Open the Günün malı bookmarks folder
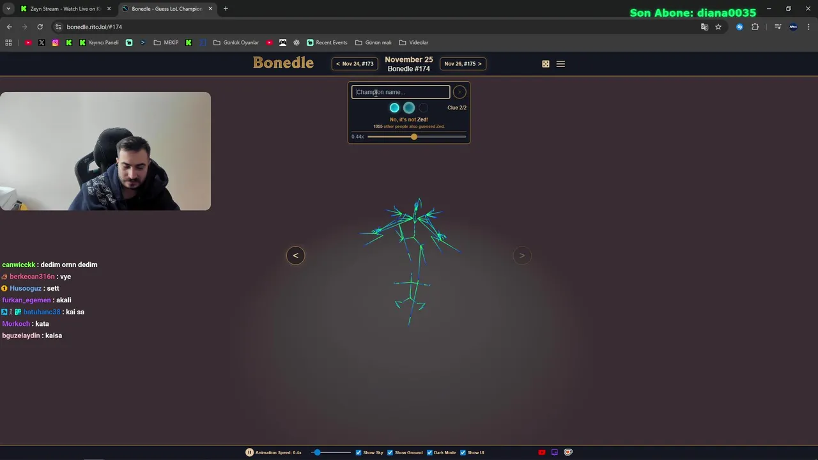This screenshot has width=818, height=460. [373, 43]
